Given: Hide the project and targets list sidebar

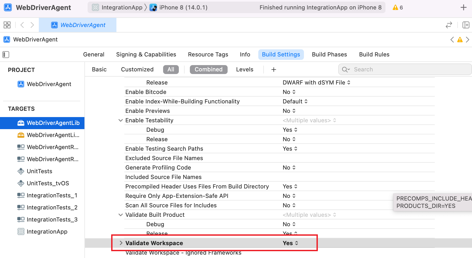Looking at the screenshot, I should (6, 55).
